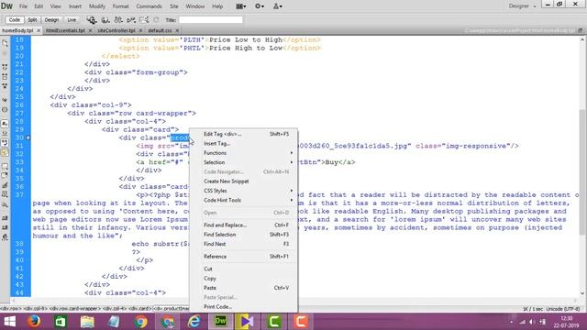
Task: Open Check browser compatibility icon
Action: pos(144,20)
